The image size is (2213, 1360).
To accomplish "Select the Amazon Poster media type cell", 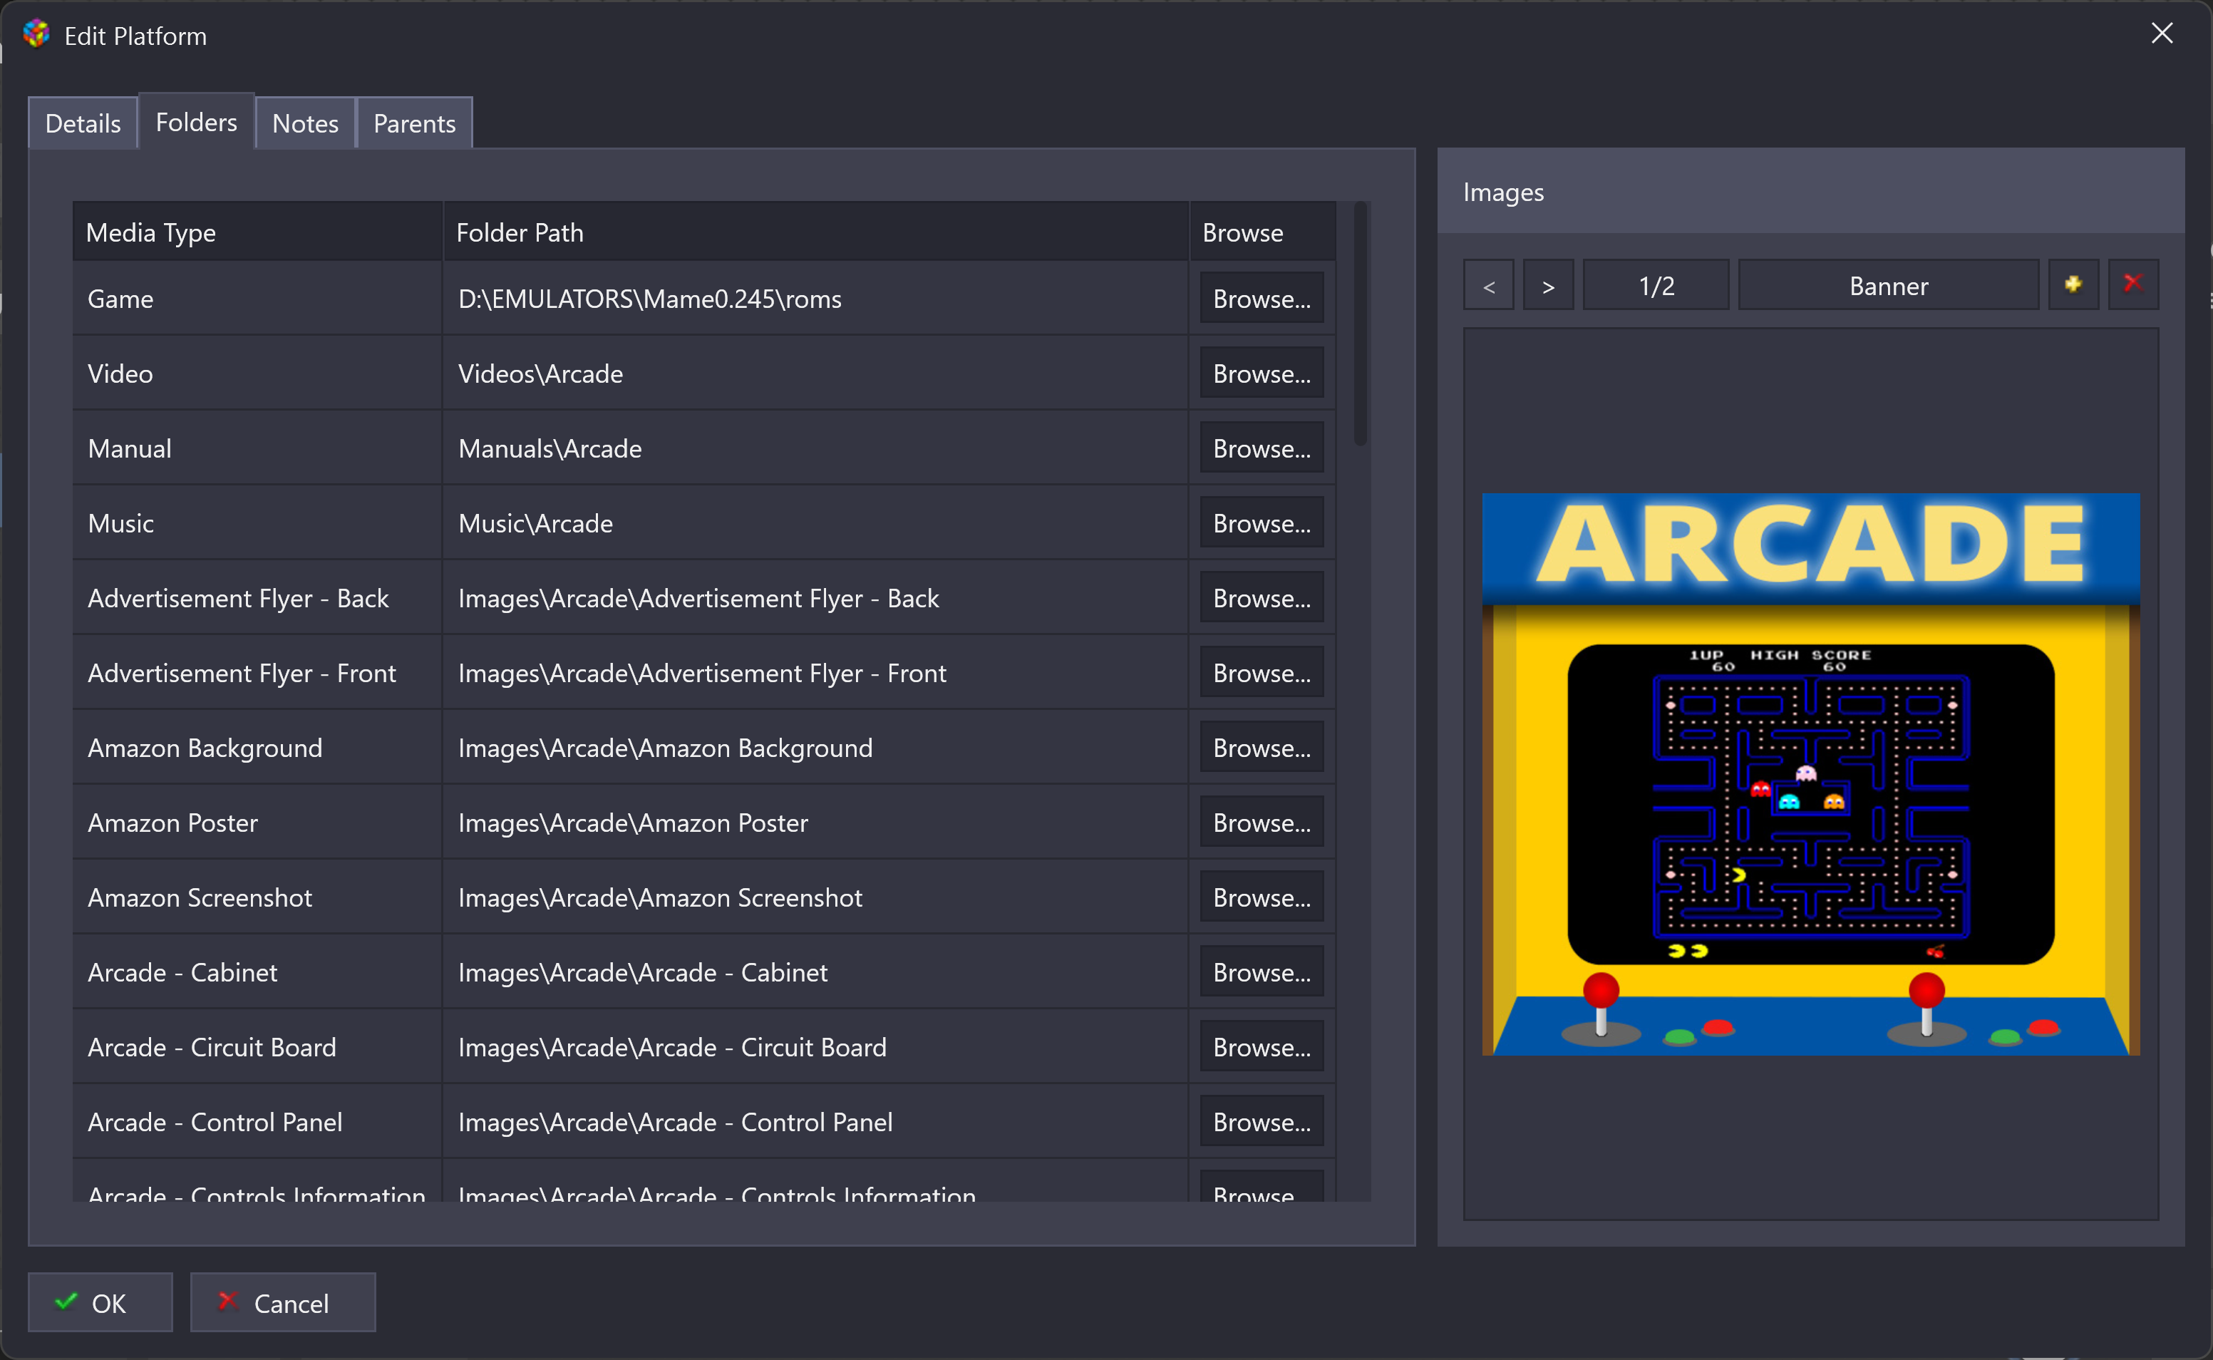I will 257,822.
